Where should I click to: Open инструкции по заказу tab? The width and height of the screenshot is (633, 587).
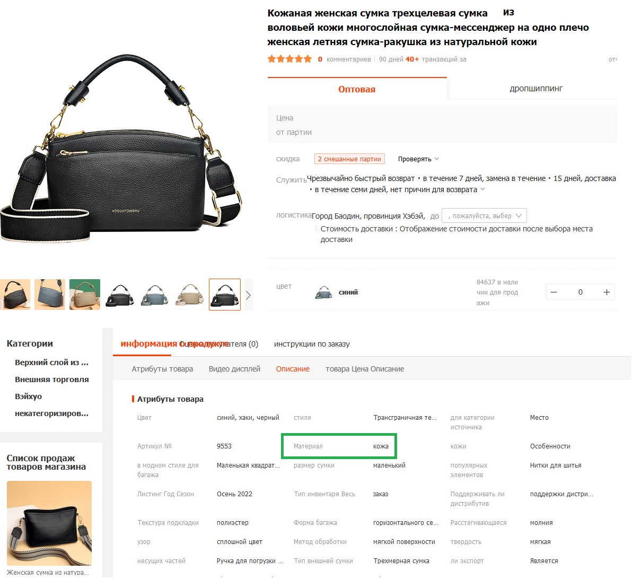312,344
